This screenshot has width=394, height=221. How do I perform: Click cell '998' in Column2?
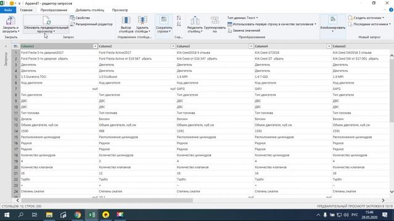[x=137, y=131]
